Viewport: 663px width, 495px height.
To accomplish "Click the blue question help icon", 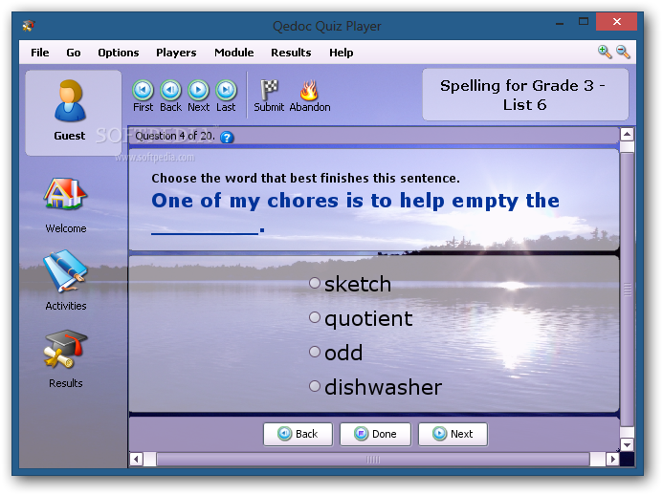I will pos(227,138).
